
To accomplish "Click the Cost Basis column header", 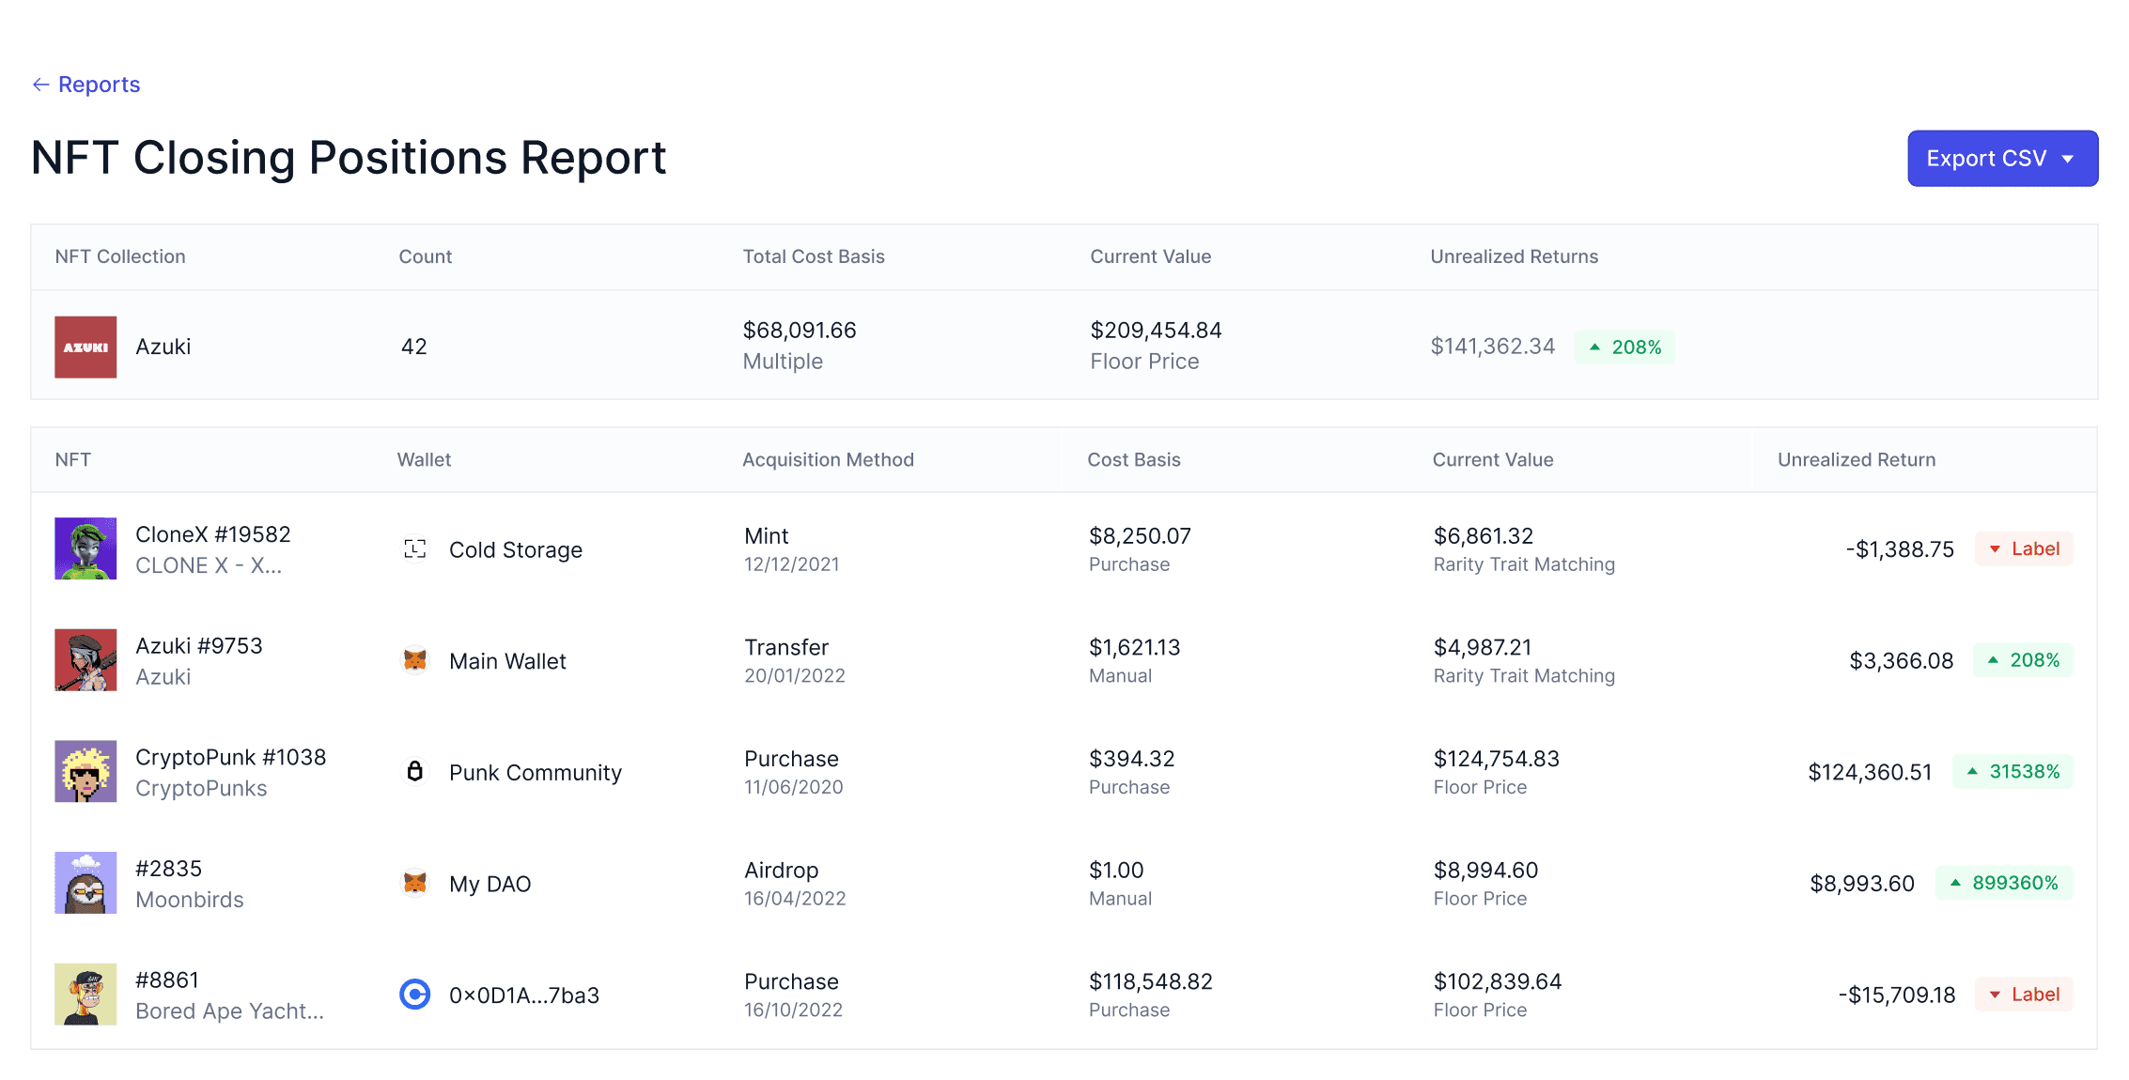I will click(x=1133, y=459).
